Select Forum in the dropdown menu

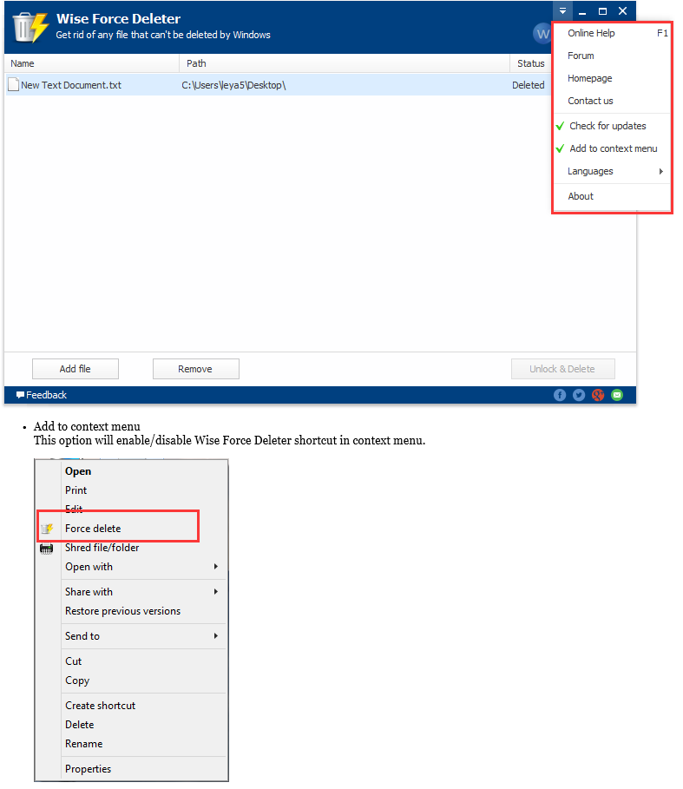[x=612, y=56]
